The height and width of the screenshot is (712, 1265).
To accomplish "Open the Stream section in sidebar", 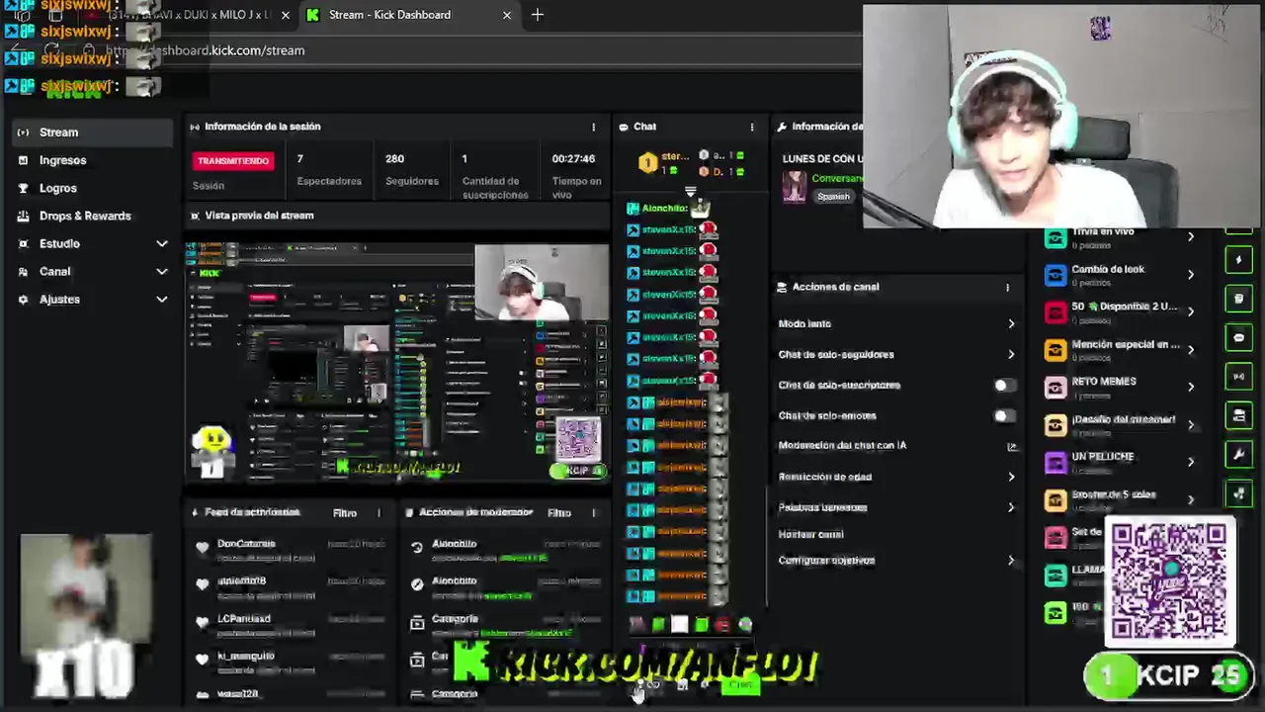I will pyautogui.click(x=93, y=132).
